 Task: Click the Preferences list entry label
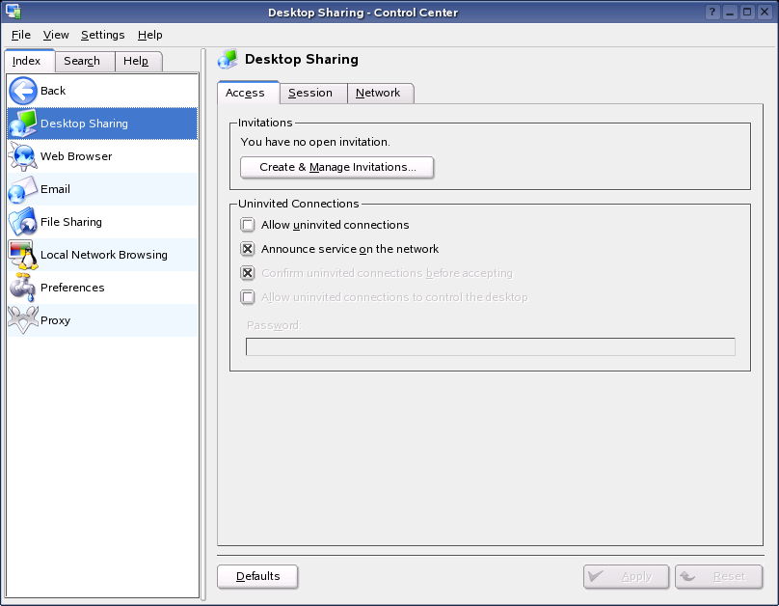tap(72, 288)
